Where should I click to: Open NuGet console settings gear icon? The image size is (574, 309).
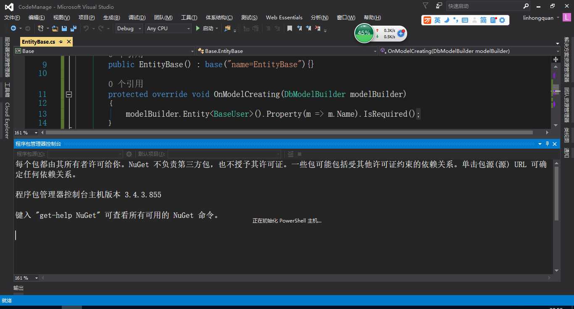pyautogui.click(x=129, y=154)
